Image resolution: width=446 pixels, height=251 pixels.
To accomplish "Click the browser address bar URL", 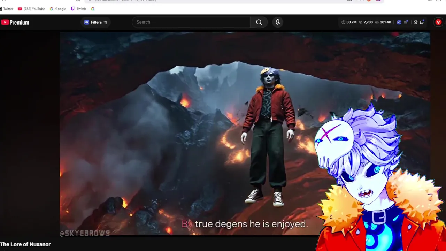I will (x=125, y=1).
